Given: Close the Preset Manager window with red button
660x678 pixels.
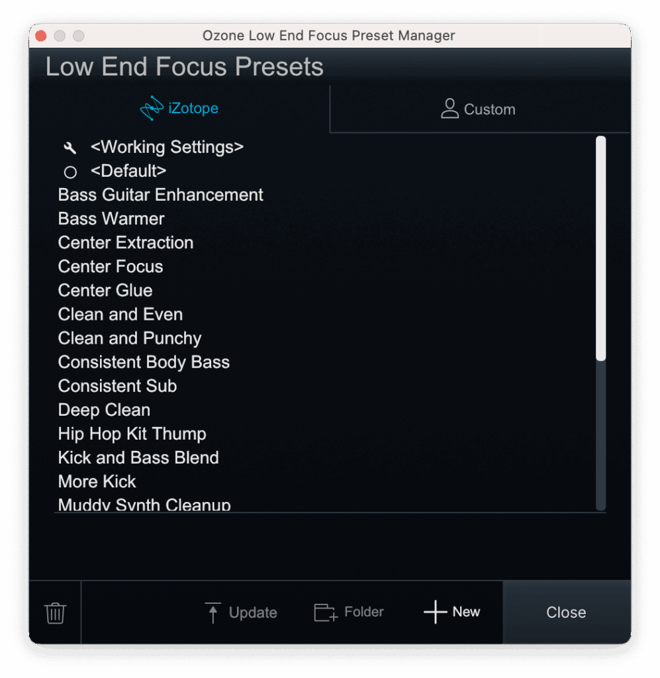Looking at the screenshot, I should pos(41,36).
